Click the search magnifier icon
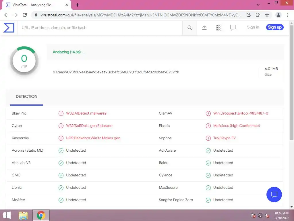Screen dimensions: 294x221 click(x=189, y=28)
